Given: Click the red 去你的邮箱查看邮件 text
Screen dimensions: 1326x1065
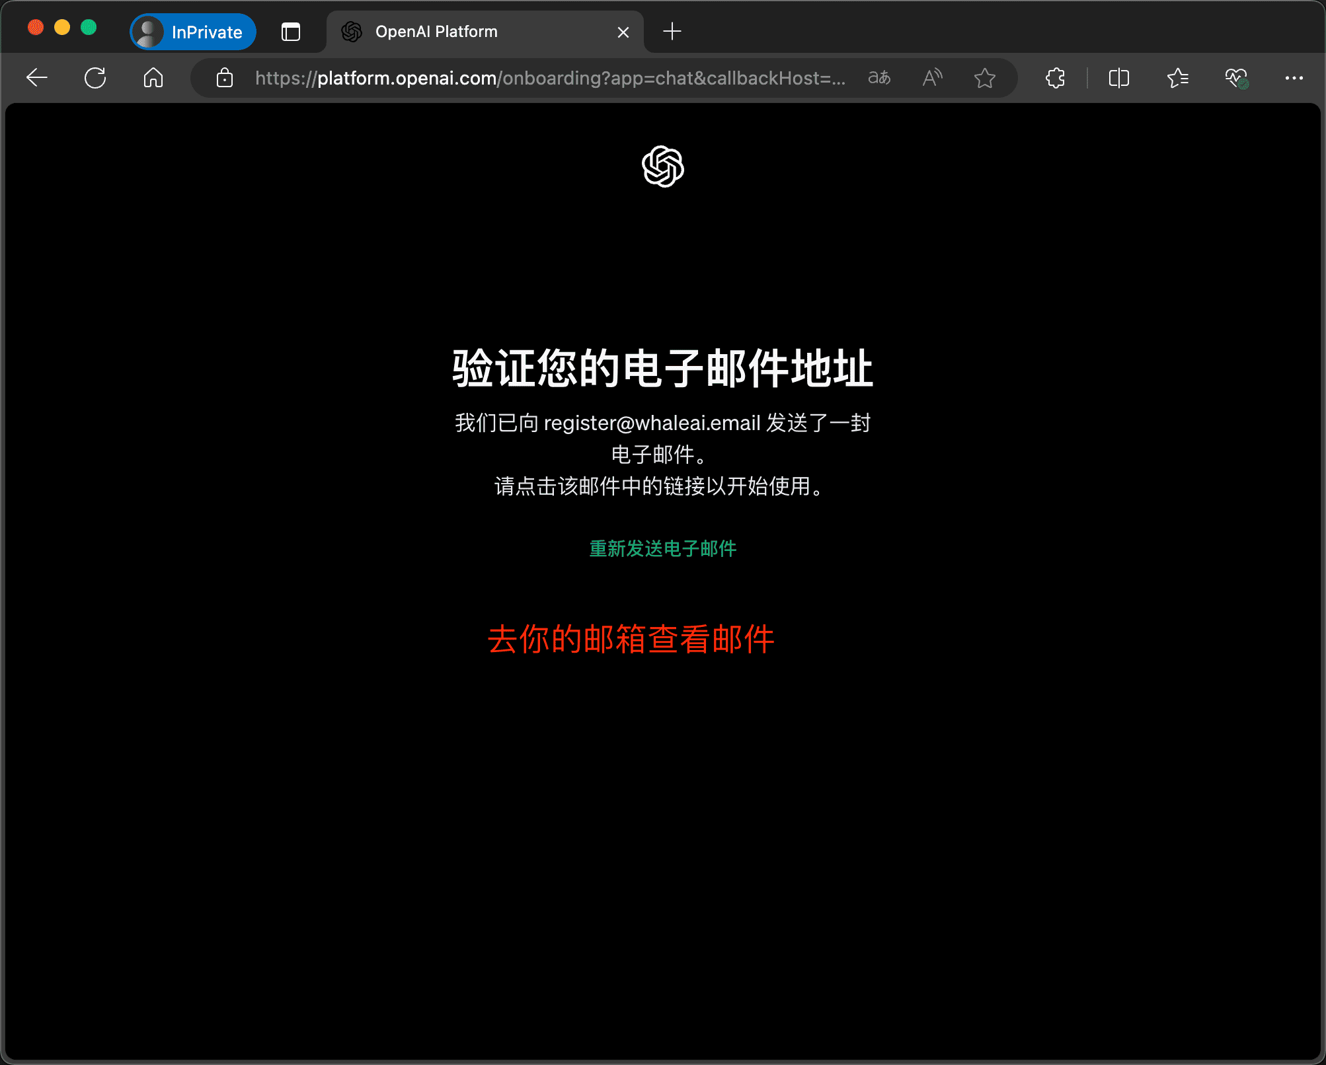Looking at the screenshot, I should 631,639.
